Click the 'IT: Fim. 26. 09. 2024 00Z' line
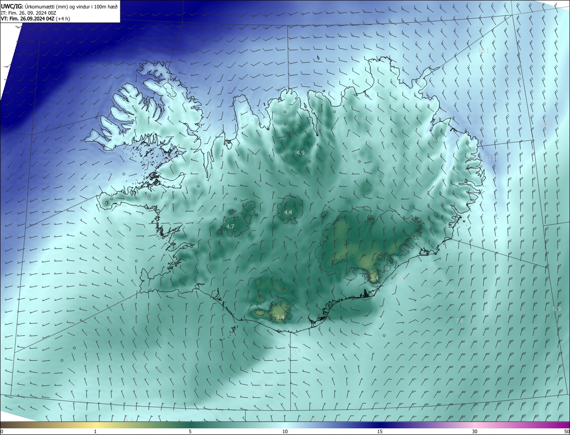The width and height of the screenshot is (570, 435). (29, 13)
